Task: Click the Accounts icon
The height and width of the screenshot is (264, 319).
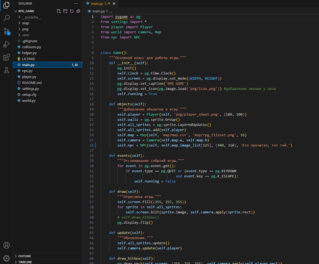Action: (x=6, y=245)
